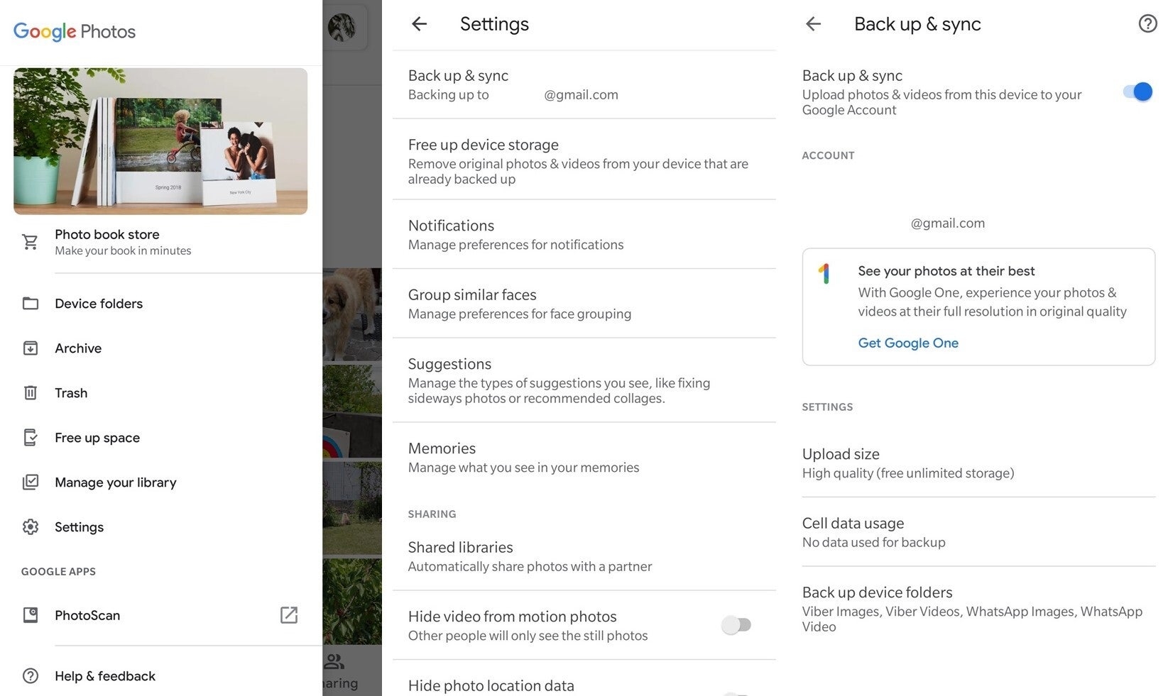Open help icon on Back up & sync screen

coord(1147,24)
